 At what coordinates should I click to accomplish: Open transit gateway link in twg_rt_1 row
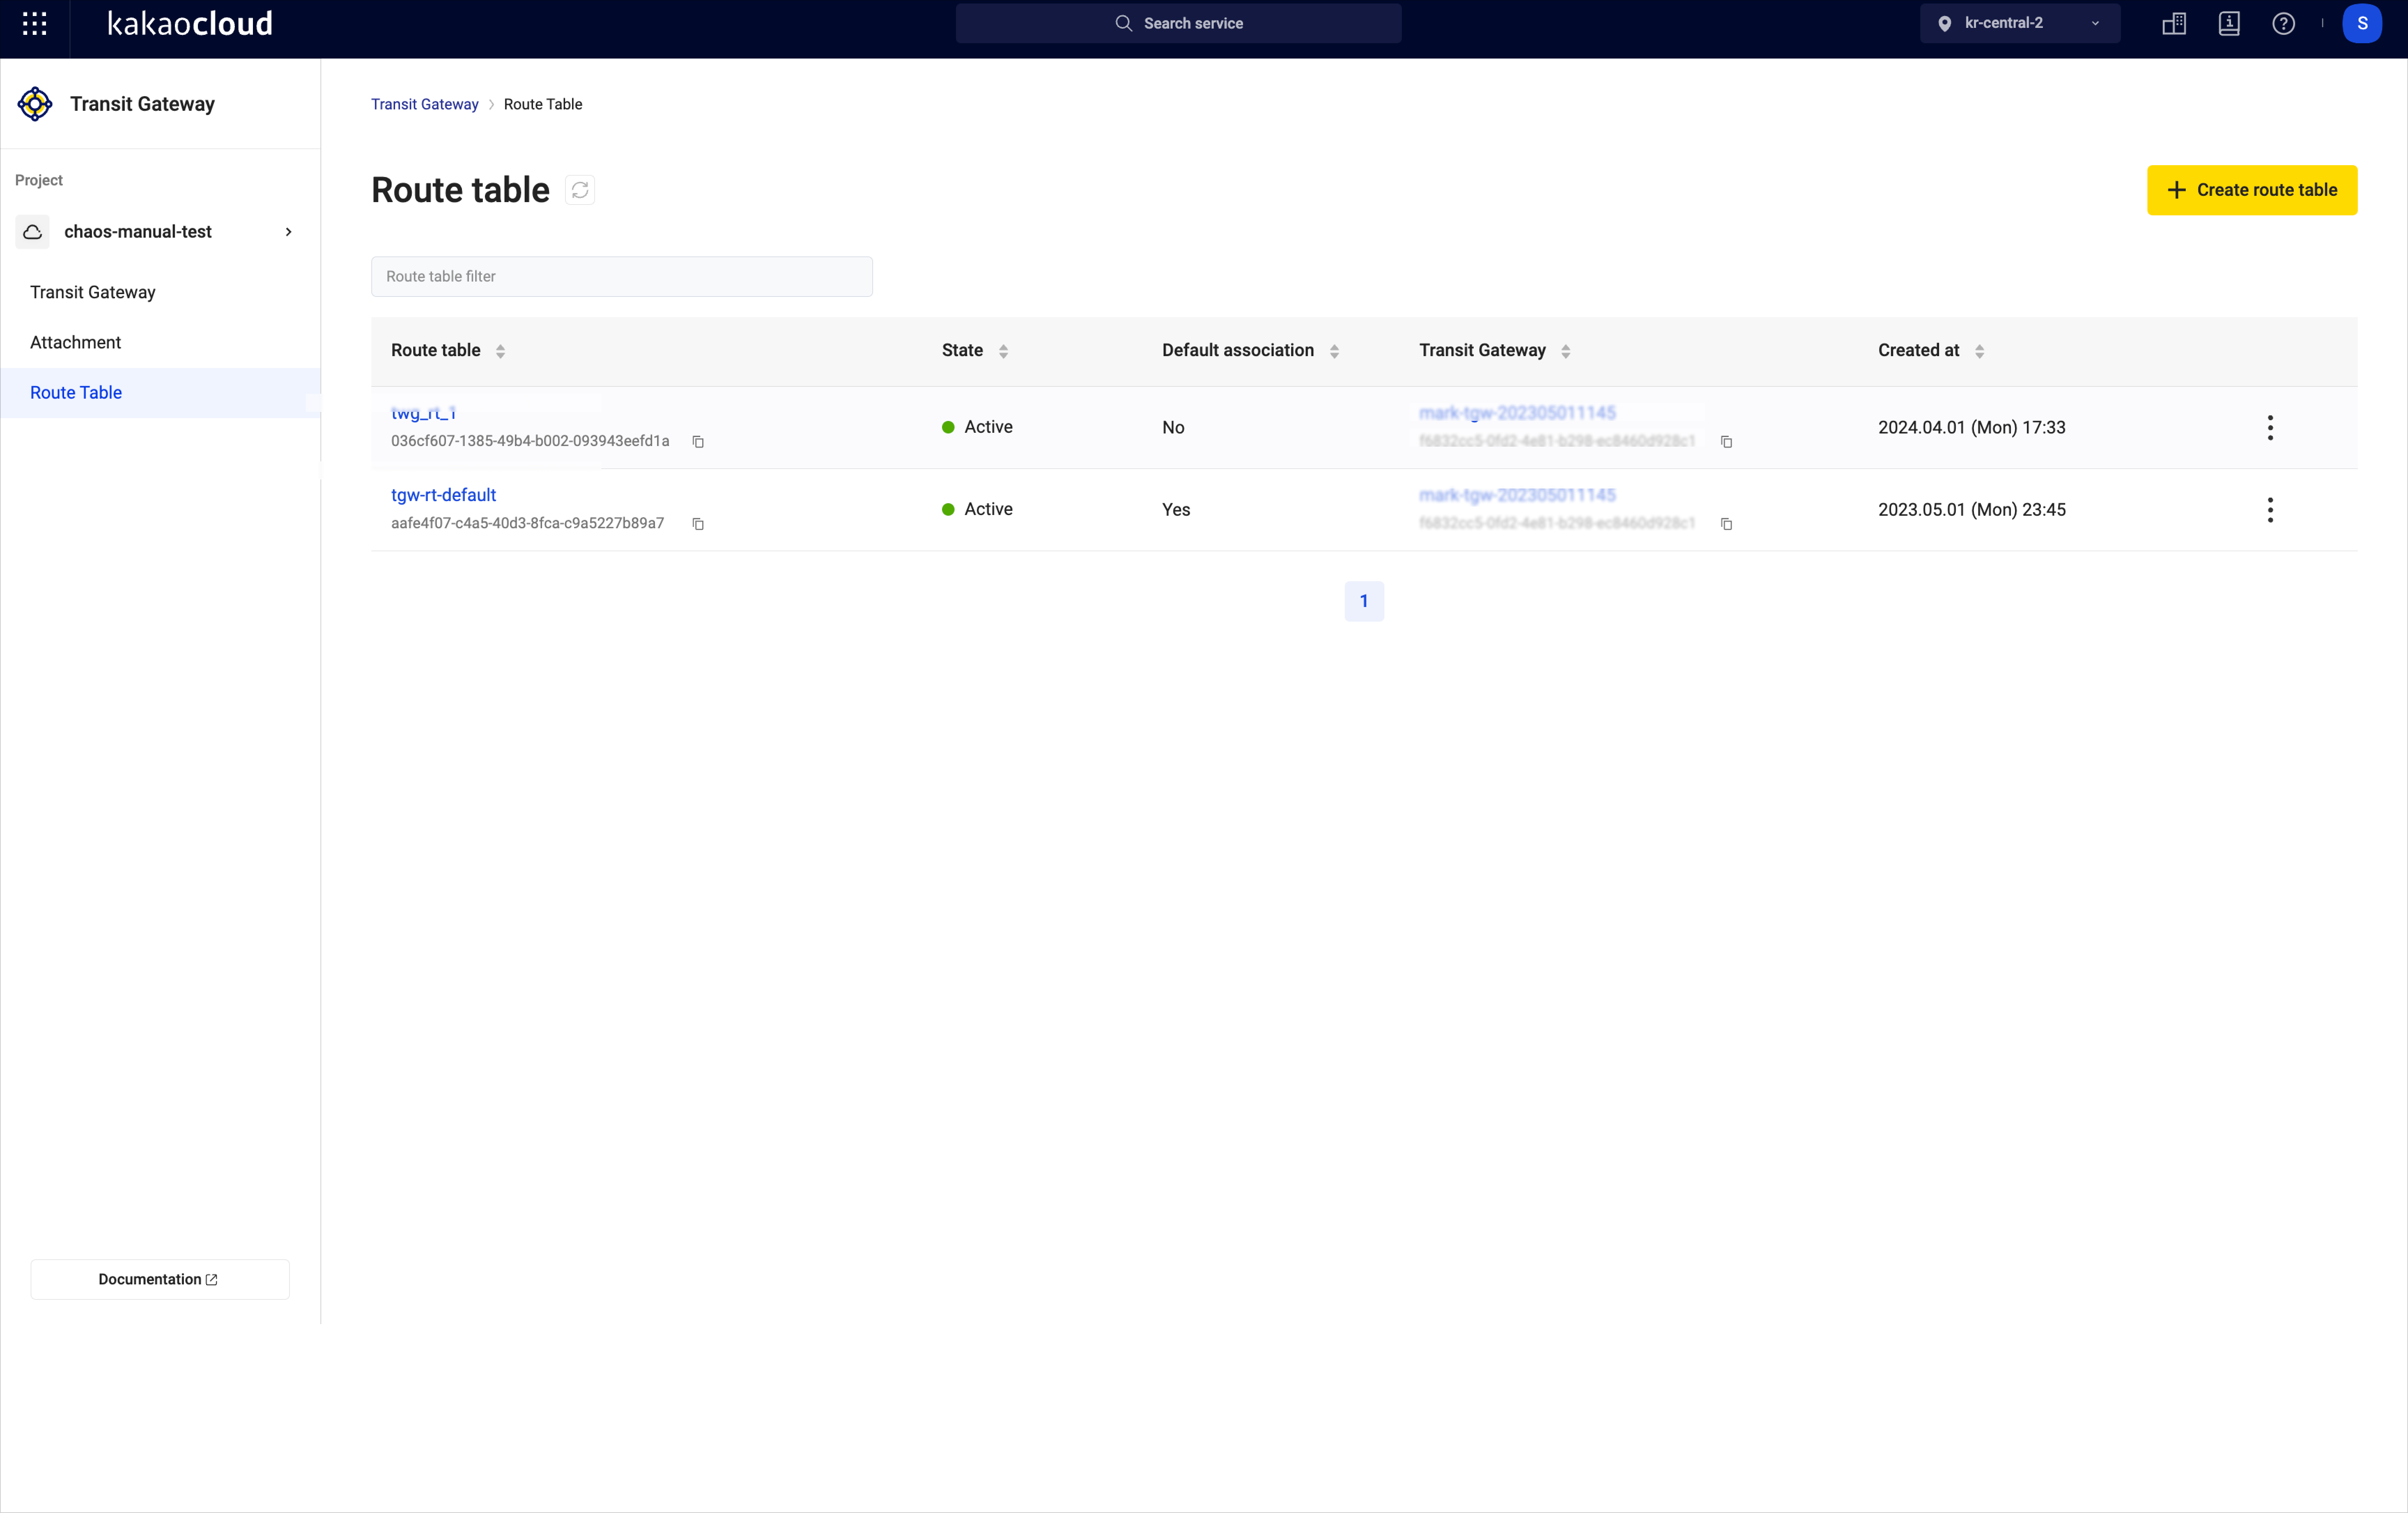[1517, 413]
